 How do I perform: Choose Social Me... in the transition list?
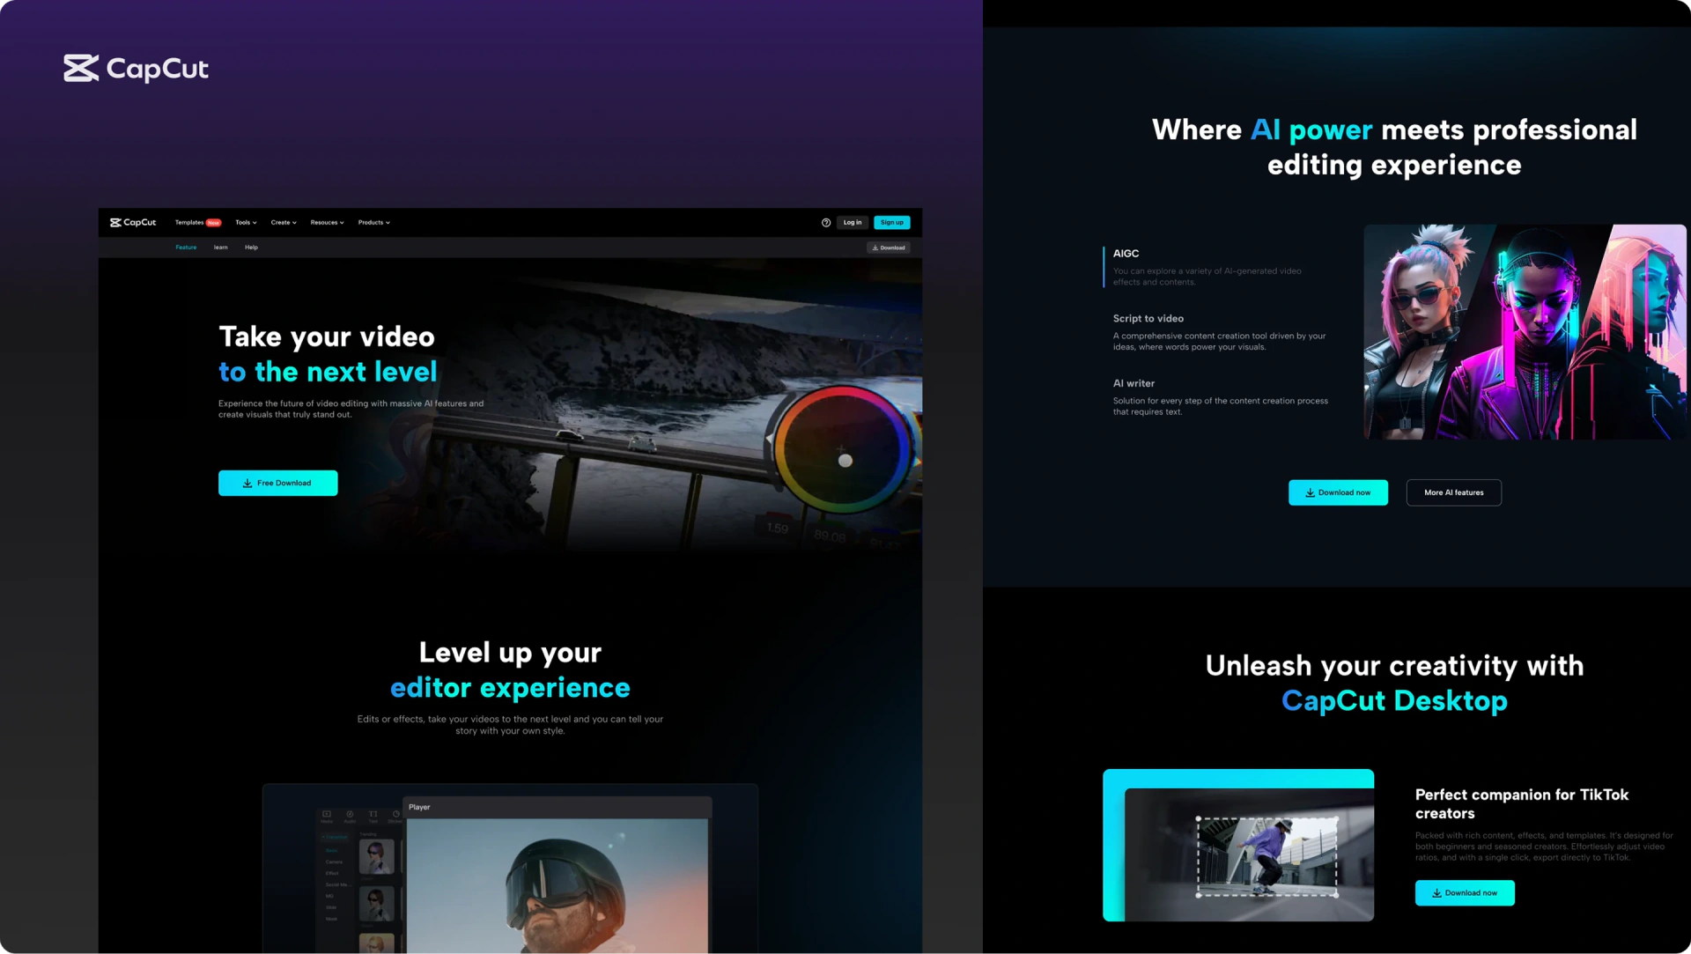tap(337, 885)
